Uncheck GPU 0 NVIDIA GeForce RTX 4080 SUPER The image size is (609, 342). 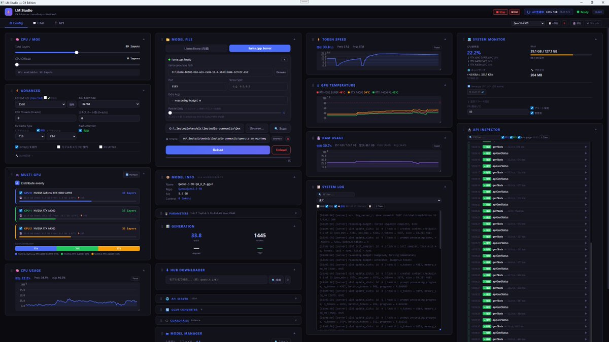(x=21, y=193)
